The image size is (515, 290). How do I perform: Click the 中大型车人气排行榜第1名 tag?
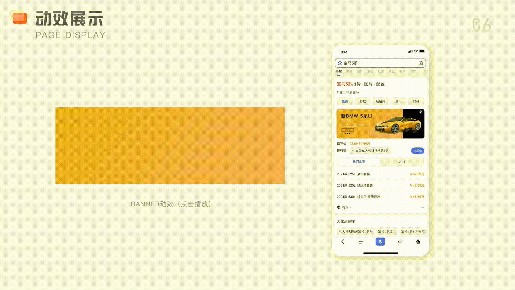point(370,151)
